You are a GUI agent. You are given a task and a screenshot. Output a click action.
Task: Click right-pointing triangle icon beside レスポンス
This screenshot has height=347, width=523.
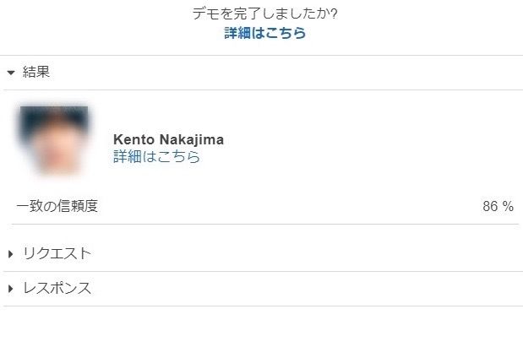(x=11, y=289)
